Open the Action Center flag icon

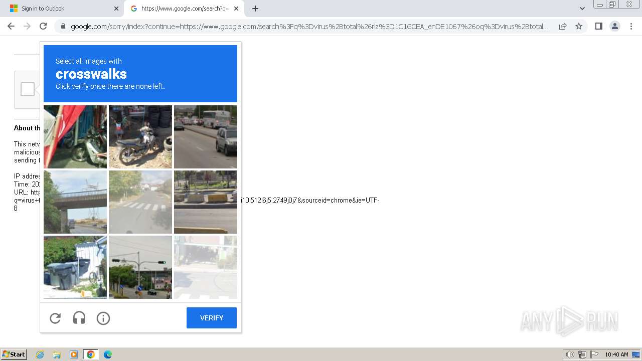(x=594, y=354)
